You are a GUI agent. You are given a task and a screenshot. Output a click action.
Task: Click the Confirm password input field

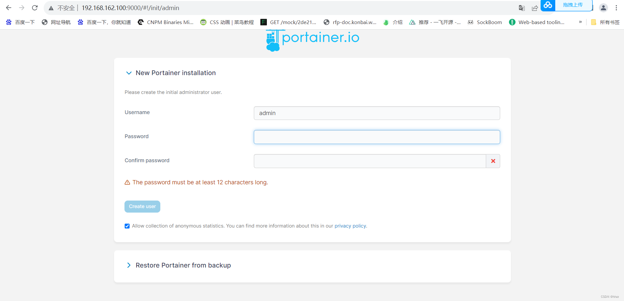[x=370, y=161]
